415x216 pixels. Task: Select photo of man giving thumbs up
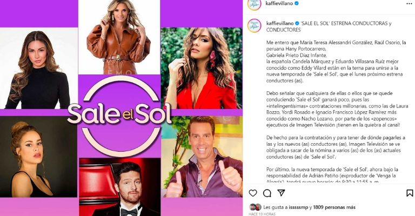coord(202,157)
